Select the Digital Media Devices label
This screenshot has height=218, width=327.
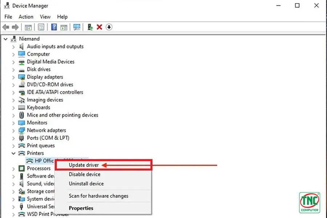51,62
